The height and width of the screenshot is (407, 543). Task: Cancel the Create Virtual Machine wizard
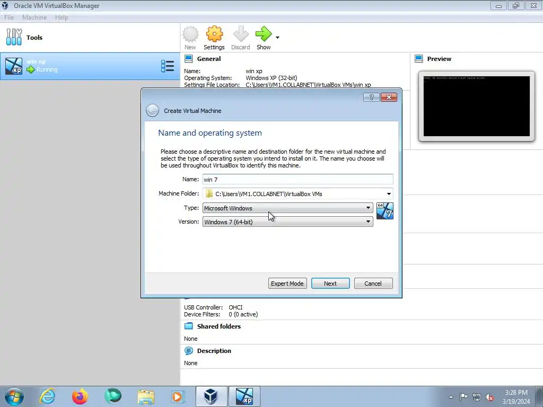pyautogui.click(x=373, y=284)
